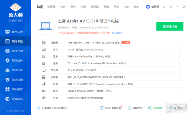Switch to the 主板 tab

(83, 7)
